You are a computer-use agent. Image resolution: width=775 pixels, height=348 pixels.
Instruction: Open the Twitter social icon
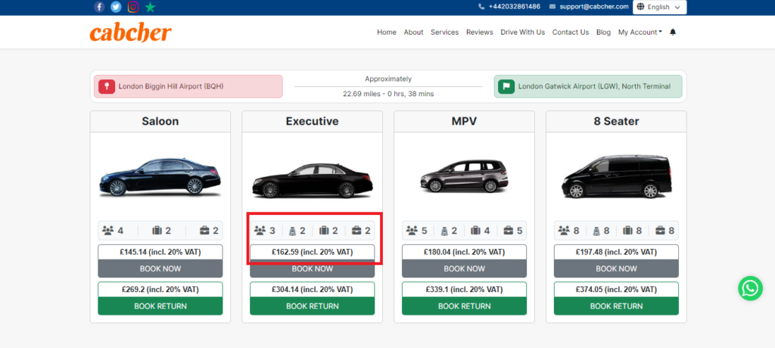(x=116, y=7)
